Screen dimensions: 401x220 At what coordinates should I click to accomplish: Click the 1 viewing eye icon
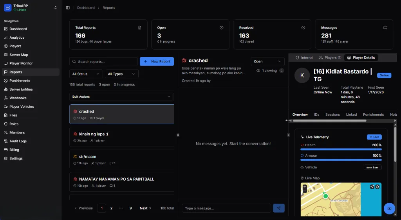click(258, 71)
